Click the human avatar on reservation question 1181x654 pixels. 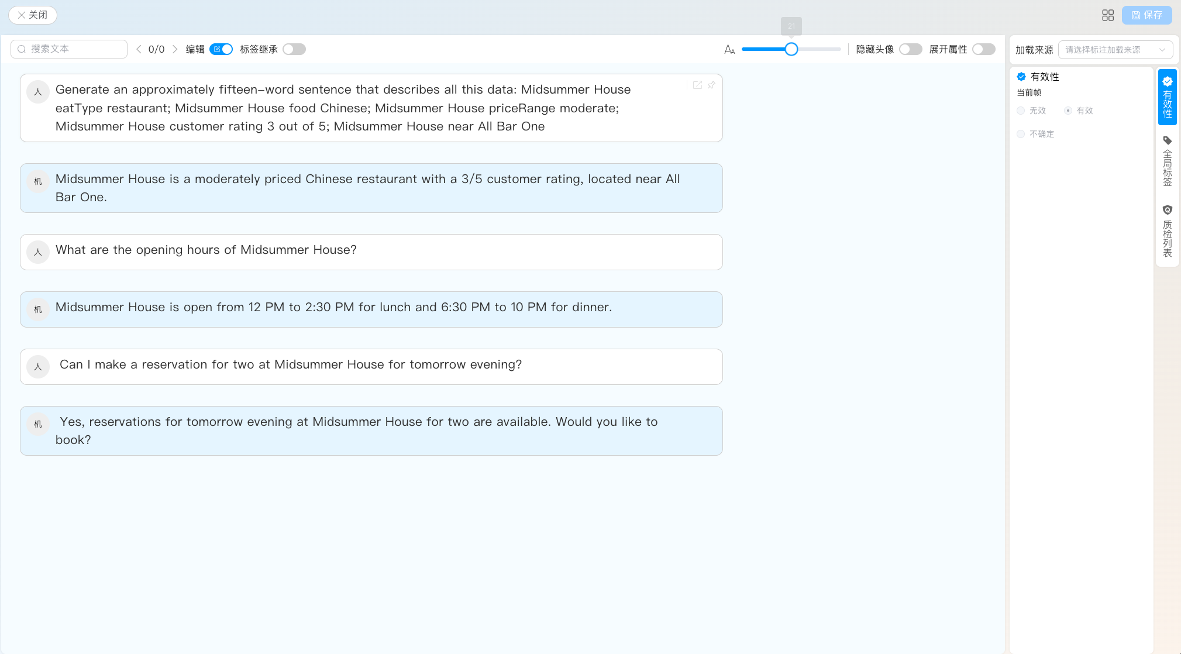(x=38, y=367)
